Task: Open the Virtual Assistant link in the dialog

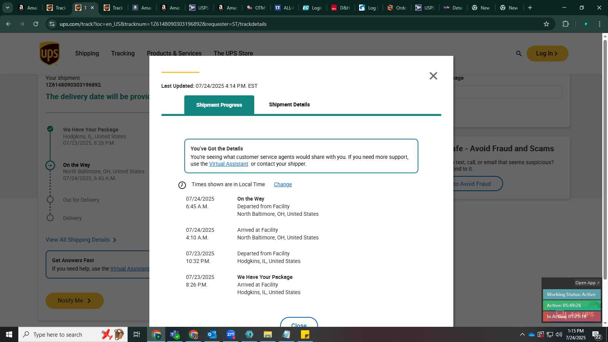Action: click(228, 164)
